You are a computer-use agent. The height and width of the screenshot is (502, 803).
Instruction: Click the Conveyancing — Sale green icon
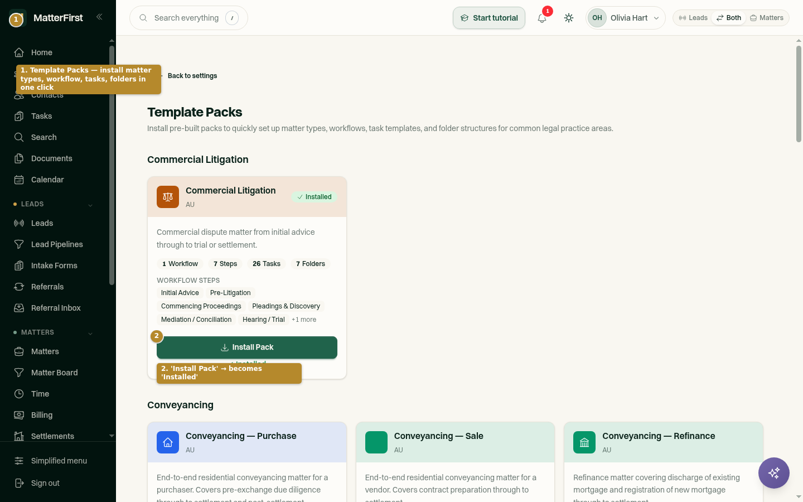[x=376, y=442]
